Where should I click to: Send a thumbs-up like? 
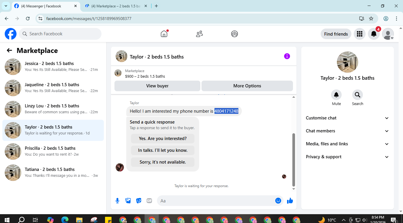point(290,201)
